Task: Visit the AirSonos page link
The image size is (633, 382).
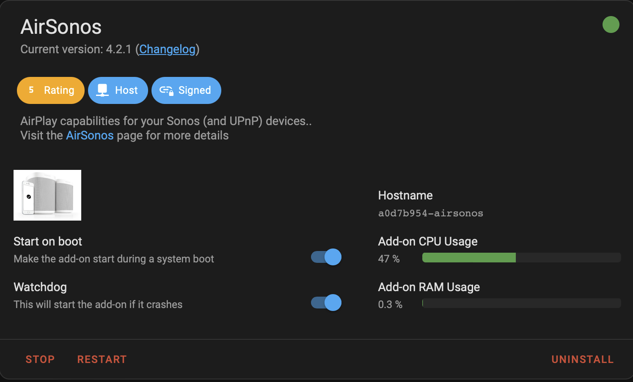Action: point(90,136)
